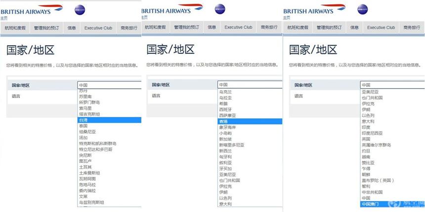Click British Airways logo in middle screenshot

click(172, 9)
